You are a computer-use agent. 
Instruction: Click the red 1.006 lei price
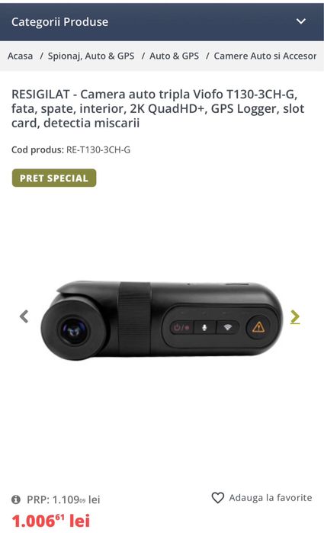(51, 521)
